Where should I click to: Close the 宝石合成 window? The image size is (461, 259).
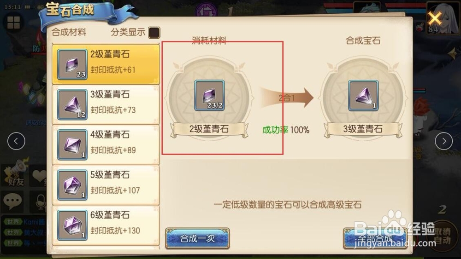(435, 18)
